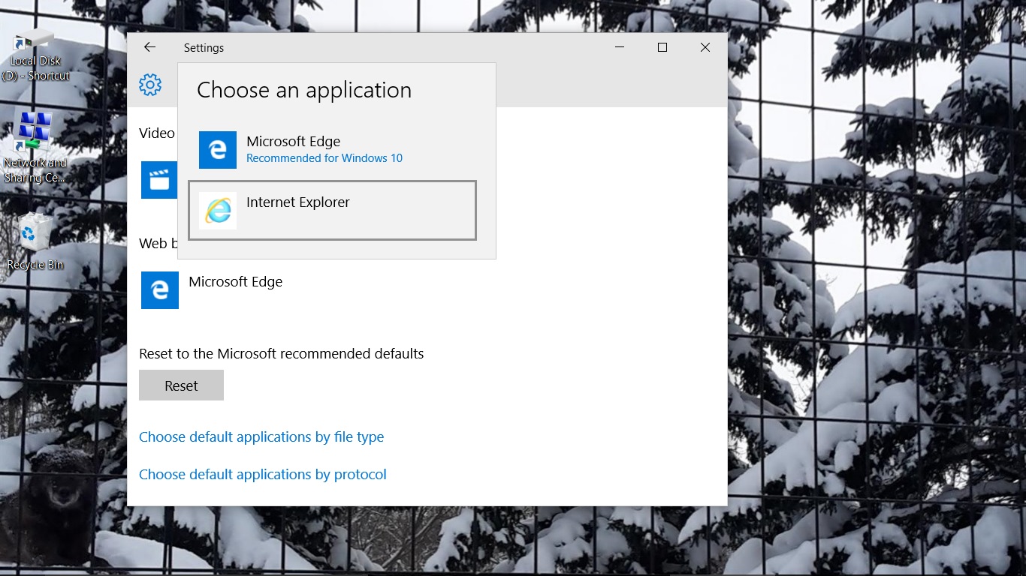The height and width of the screenshot is (576, 1026).
Task: Select Microsoft Edge in the application chooser
Action: tap(332, 149)
